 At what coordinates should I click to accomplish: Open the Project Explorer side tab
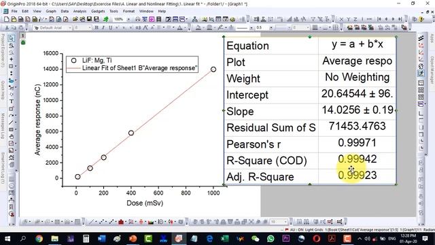(x=3, y=50)
